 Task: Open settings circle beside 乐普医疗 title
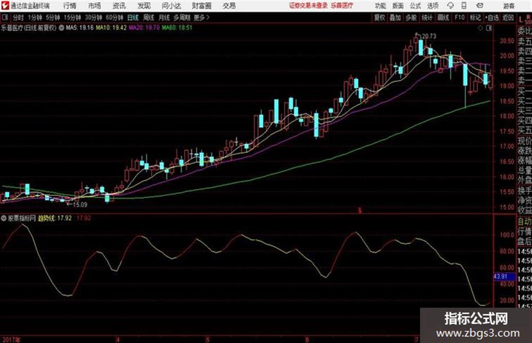61,28
